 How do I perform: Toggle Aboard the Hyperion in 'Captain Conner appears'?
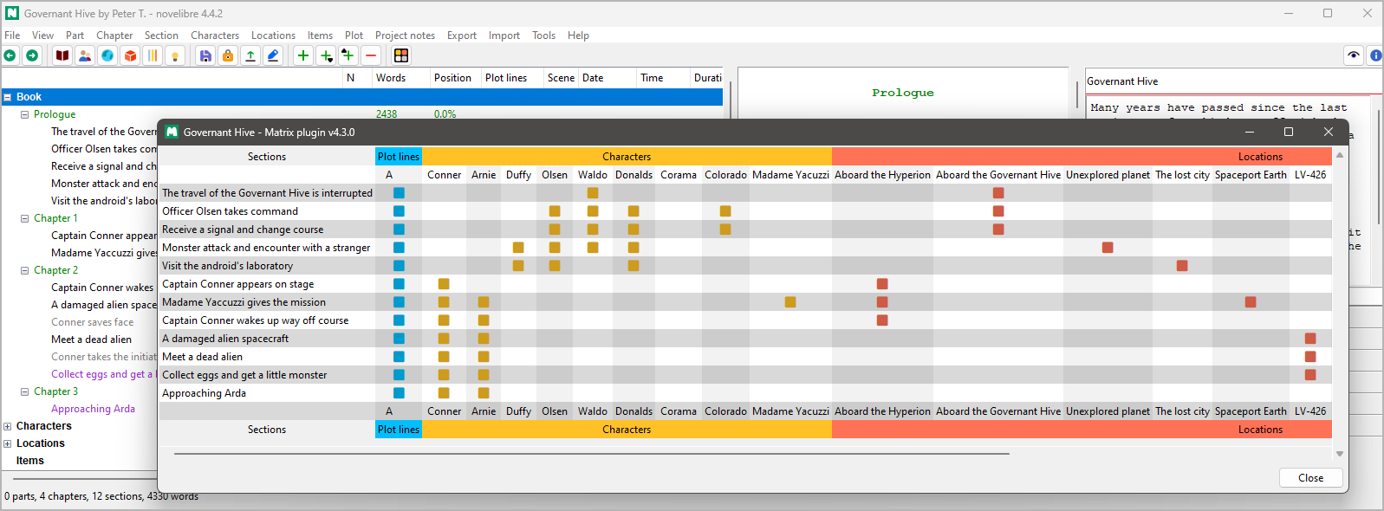click(882, 284)
